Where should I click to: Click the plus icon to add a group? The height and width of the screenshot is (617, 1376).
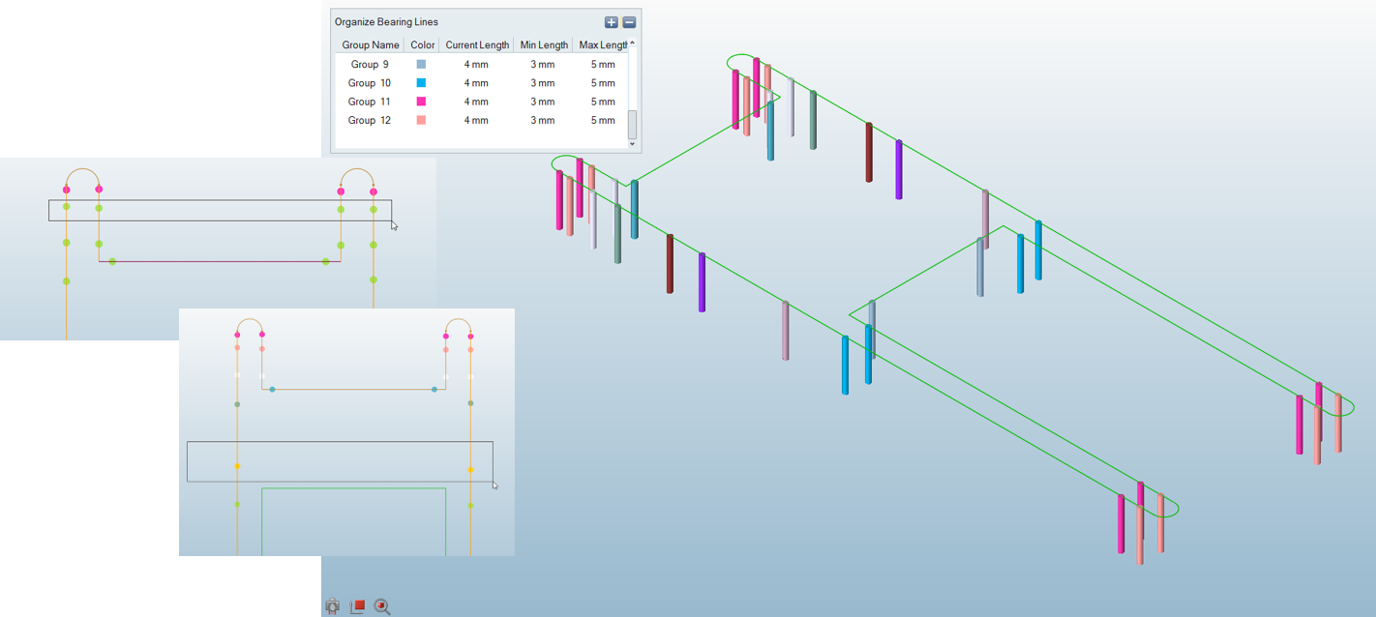point(611,22)
